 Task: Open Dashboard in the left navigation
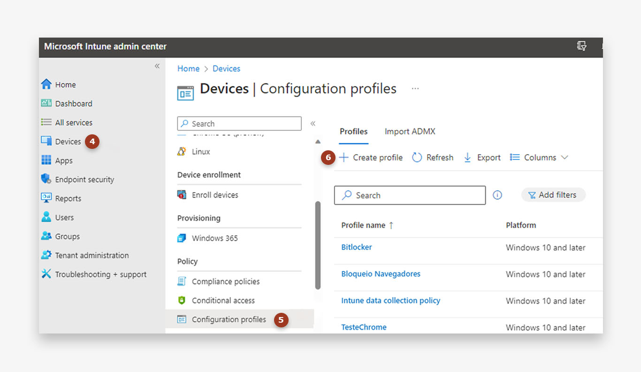point(74,103)
